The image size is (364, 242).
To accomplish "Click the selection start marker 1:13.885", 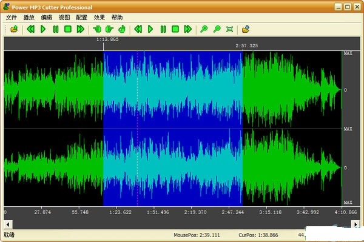I will pyautogui.click(x=107, y=39).
